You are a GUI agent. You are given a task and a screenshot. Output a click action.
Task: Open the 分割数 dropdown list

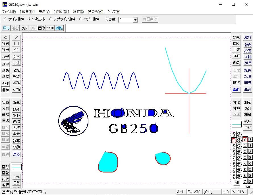(135, 20)
